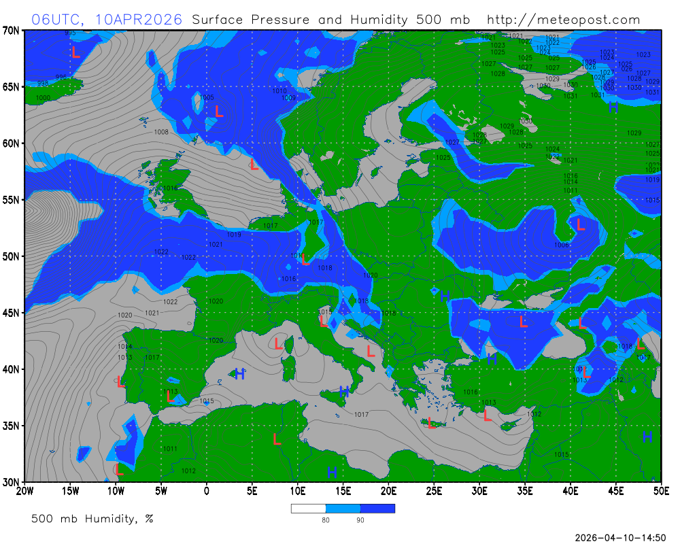This screenshot has width=680, height=544.
Task: Click the L low-pressure marker near Iceland
Action: [x=75, y=52]
